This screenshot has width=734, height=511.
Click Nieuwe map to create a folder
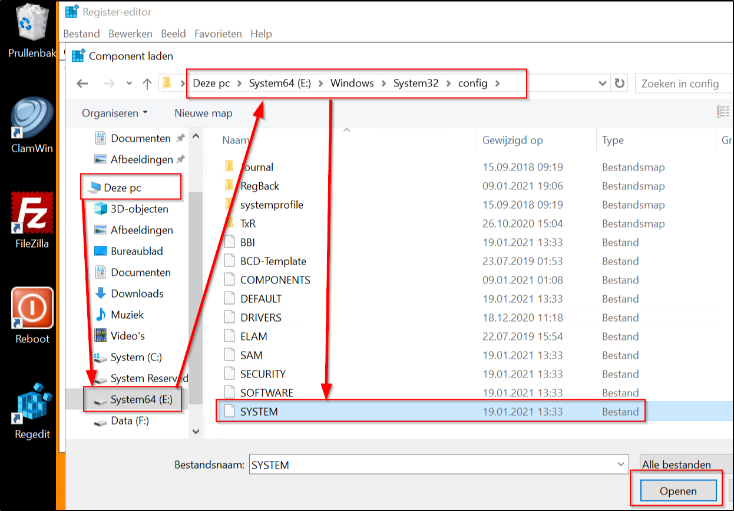[203, 113]
